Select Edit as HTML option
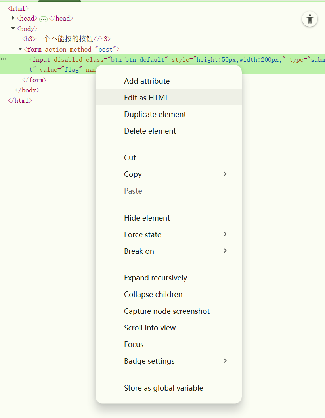 [x=146, y=98]
